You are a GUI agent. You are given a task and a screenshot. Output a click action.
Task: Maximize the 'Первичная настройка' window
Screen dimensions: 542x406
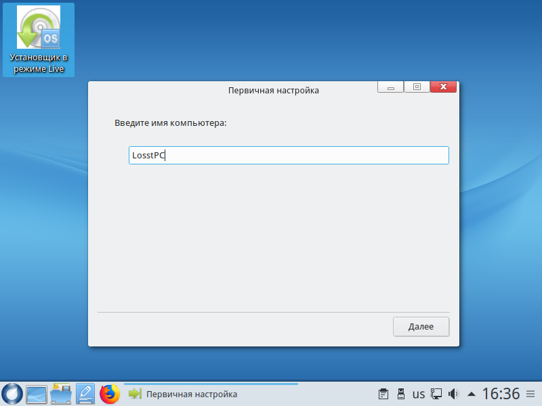point(417,87)
